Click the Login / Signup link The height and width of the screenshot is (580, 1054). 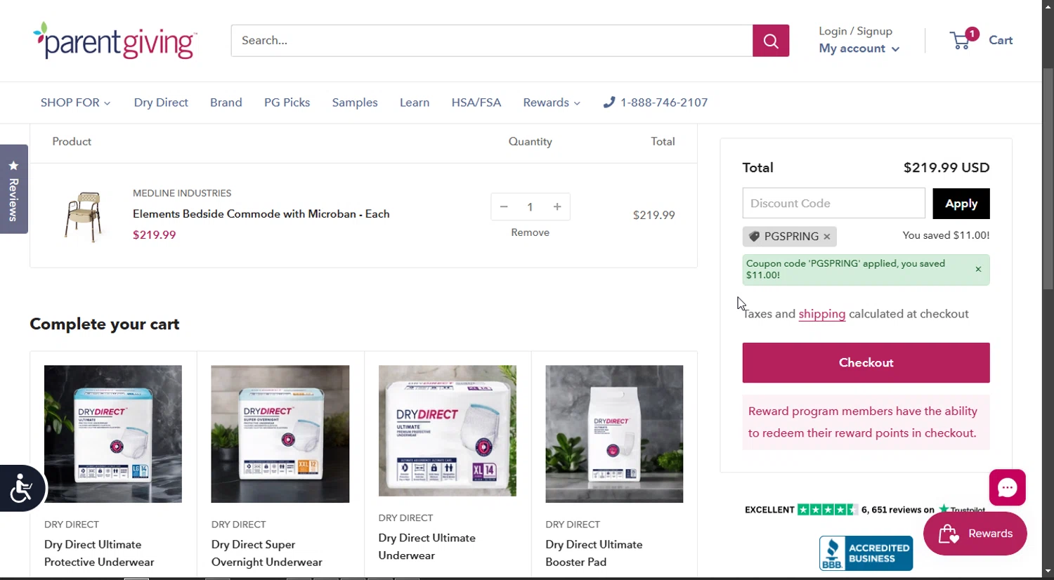[855, 31]
